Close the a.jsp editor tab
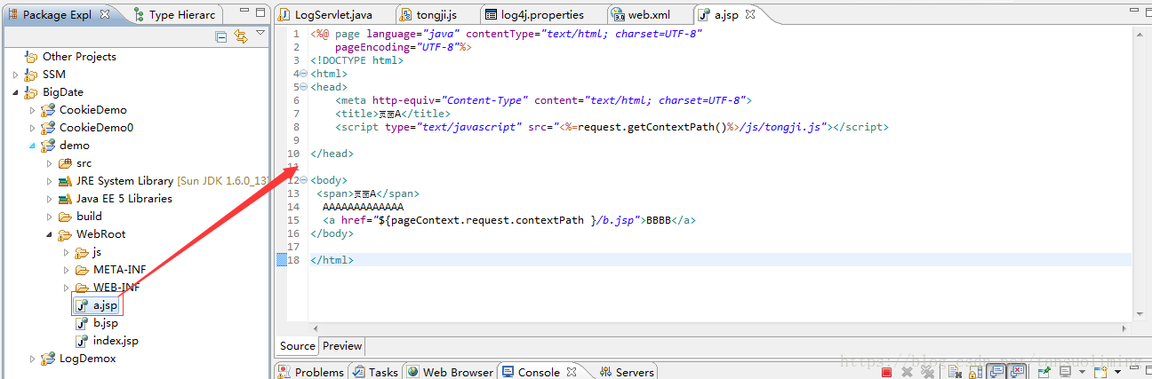The image size is (1152, 379). pos(749,14)
